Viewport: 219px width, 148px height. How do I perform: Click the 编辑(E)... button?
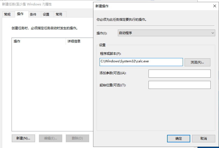(x=51, y=138)
